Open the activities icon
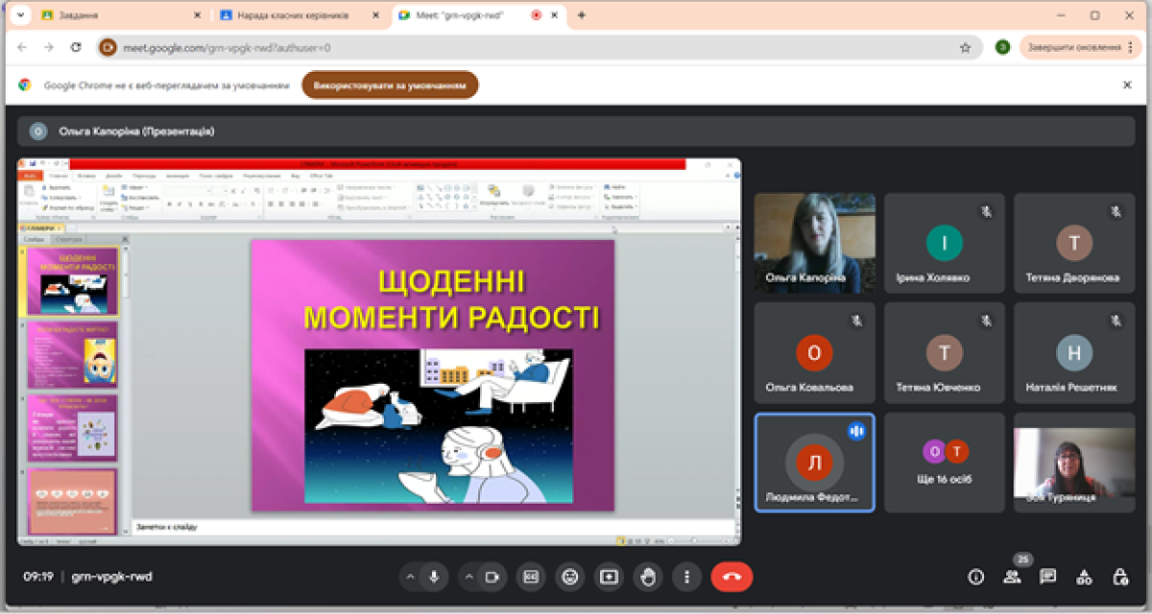The width and height of the screenshot is (1152, 614). pos(1084,577)
